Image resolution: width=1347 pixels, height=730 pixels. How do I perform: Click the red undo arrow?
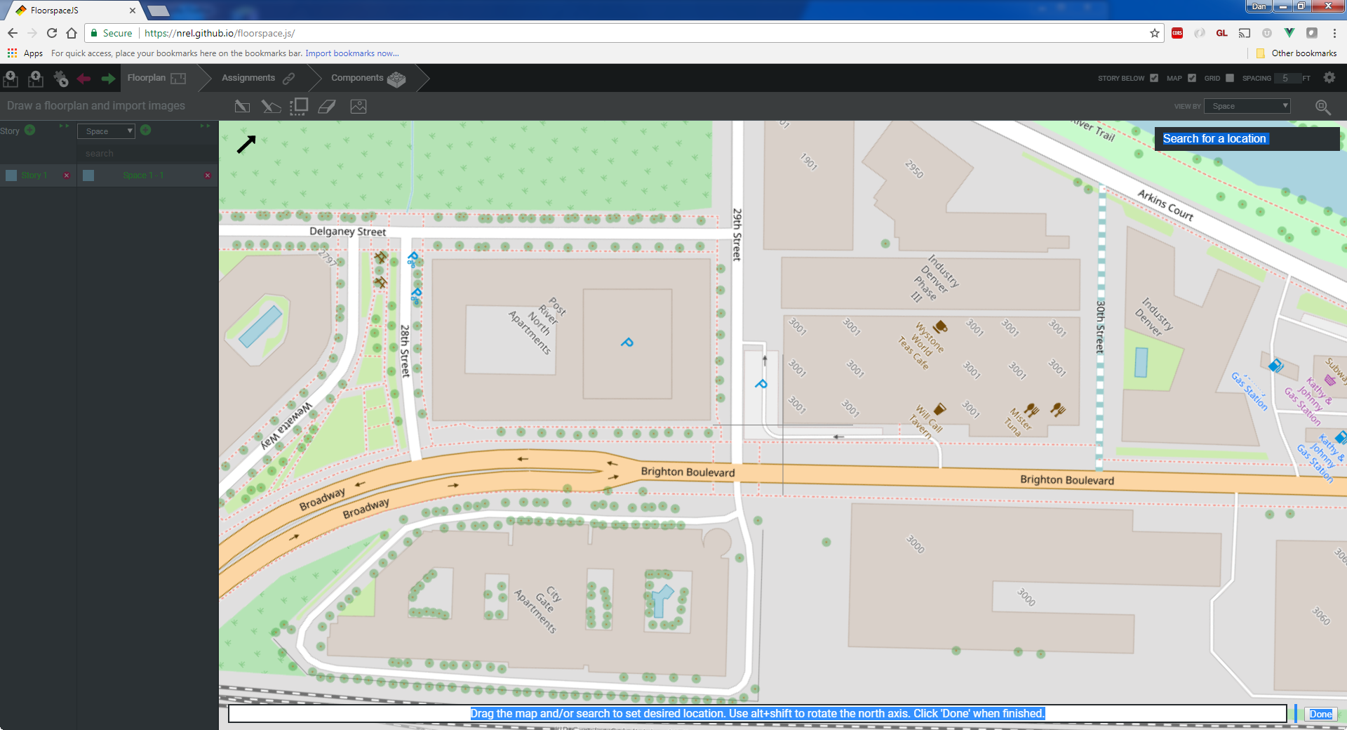[84, 79]
